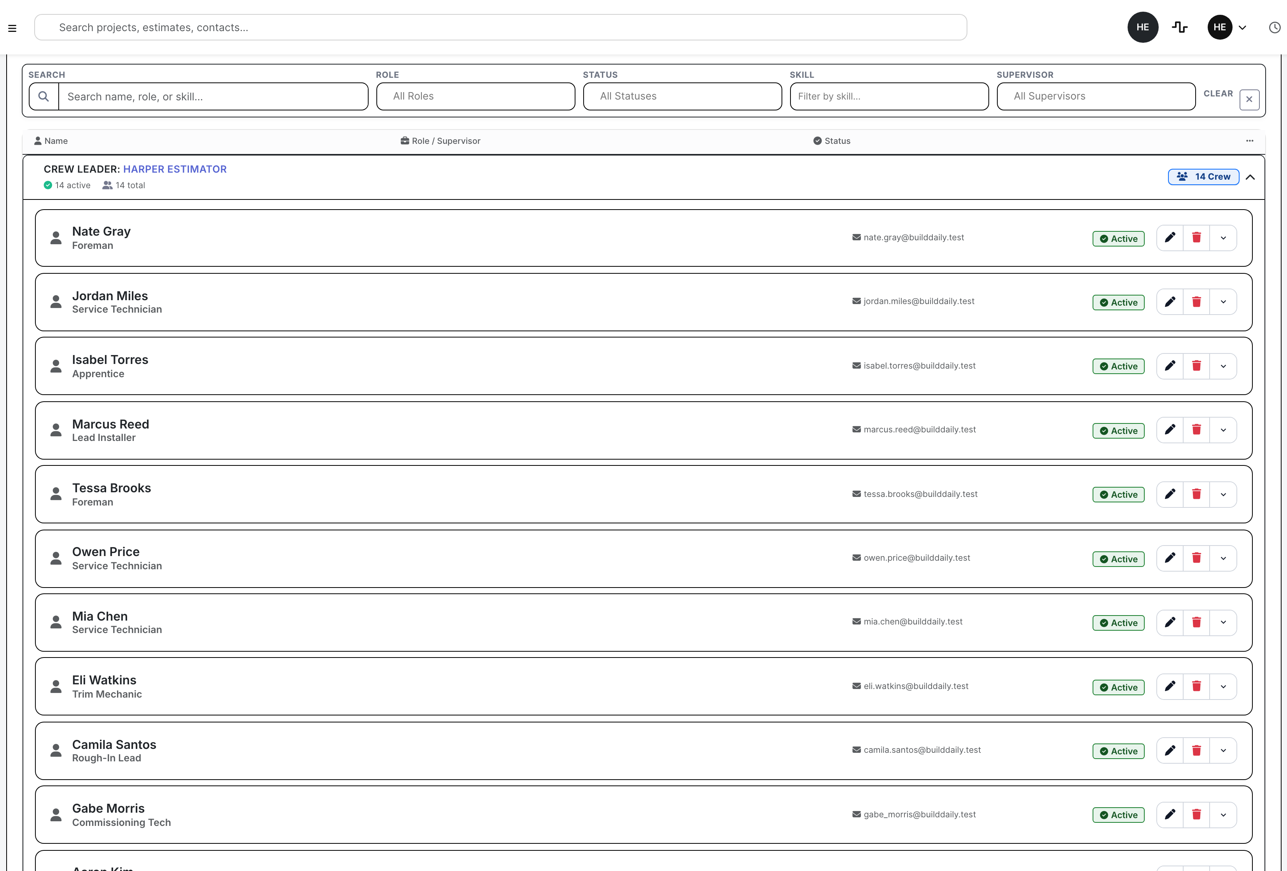
Task: Edit Marcus Reed with pencil icon
Action: 1170,430
